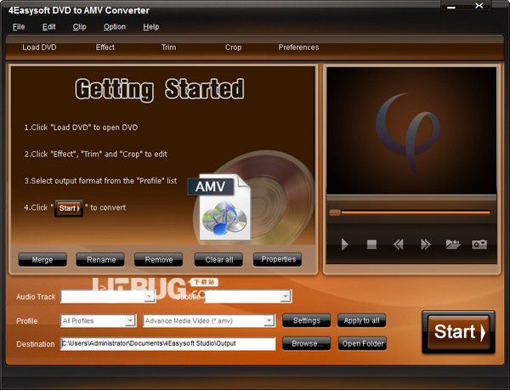Click the Merge button
Image resolution: width=510 pixels, height=390 pixels.
42,260
